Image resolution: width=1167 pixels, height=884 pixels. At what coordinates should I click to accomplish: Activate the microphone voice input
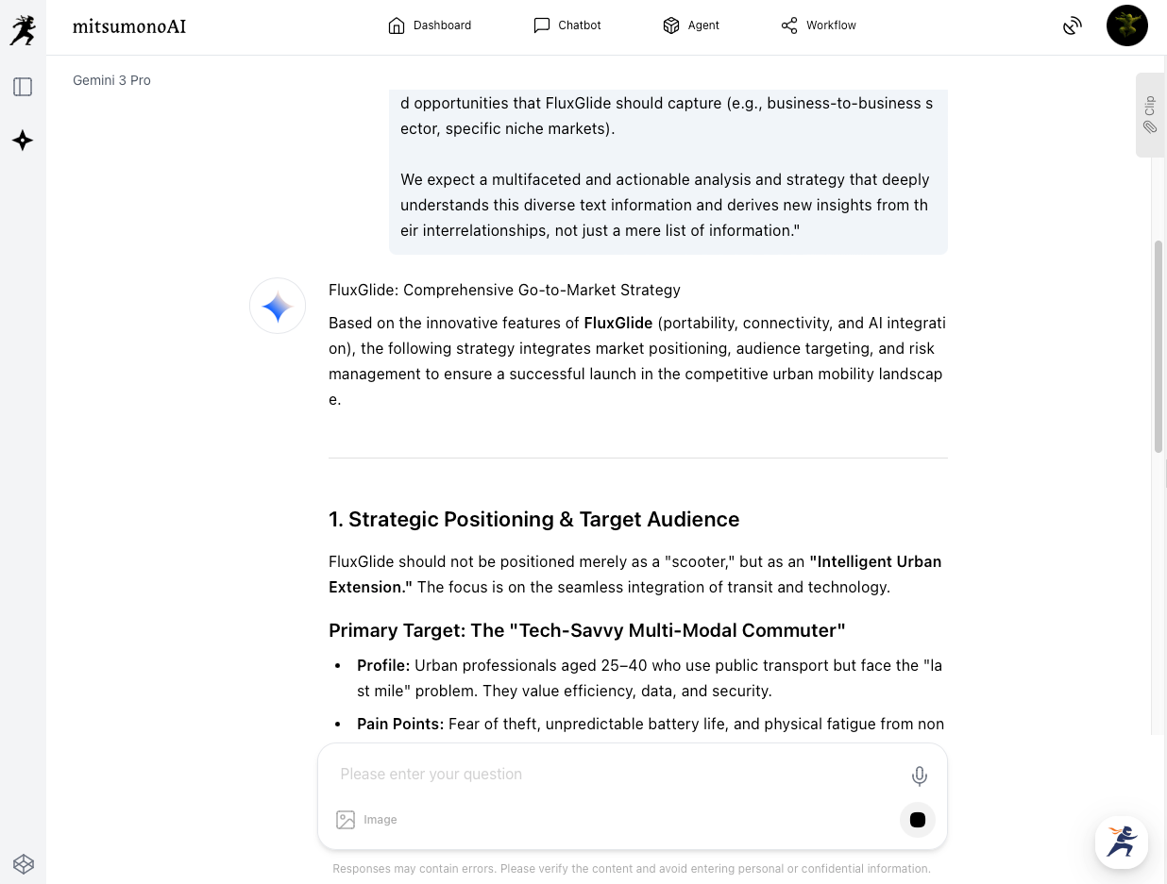919,776
